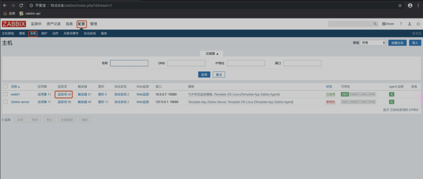Click the browser forward arrow
423x179 pixels.
point(13,6)
